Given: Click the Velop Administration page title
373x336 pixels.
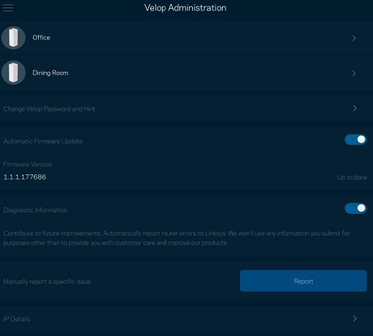Looking at the screenshot, I should (185, 7).
